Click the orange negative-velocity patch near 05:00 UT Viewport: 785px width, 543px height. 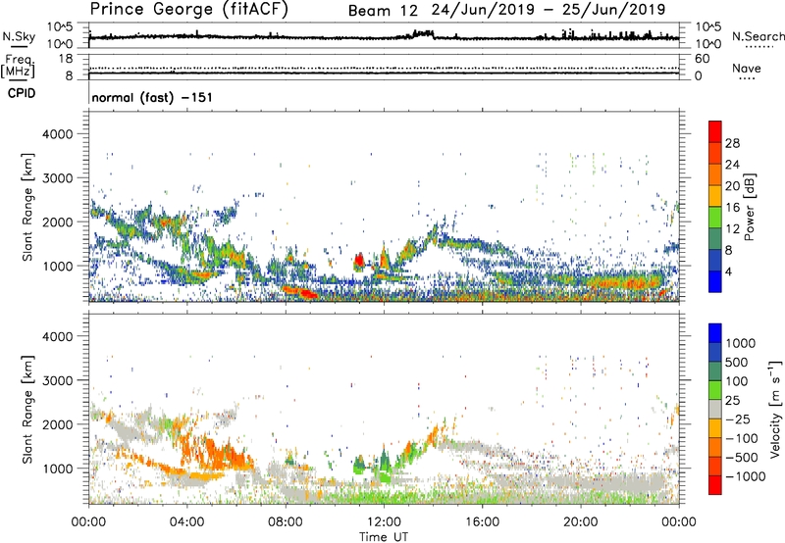click(216, 455)
